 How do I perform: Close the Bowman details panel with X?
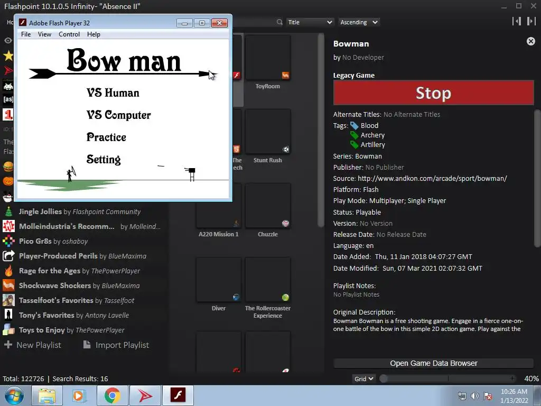[x=530, y=41]
